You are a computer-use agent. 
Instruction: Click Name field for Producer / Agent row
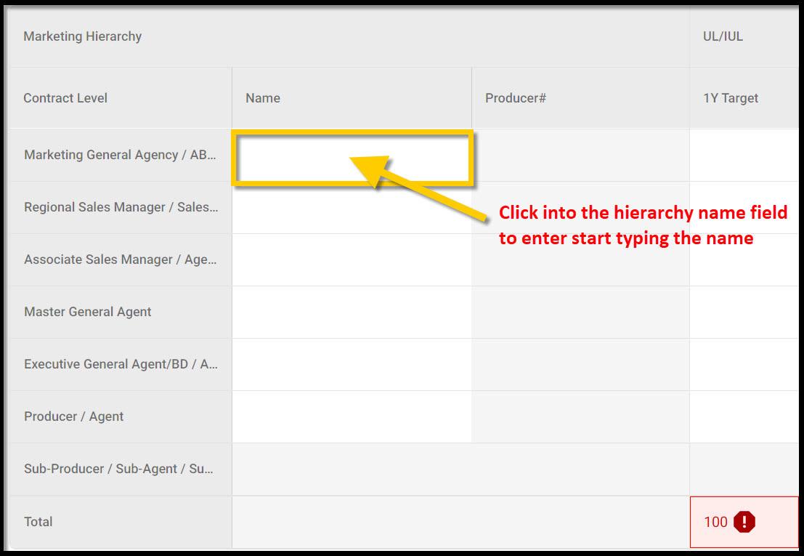[352, 417]
